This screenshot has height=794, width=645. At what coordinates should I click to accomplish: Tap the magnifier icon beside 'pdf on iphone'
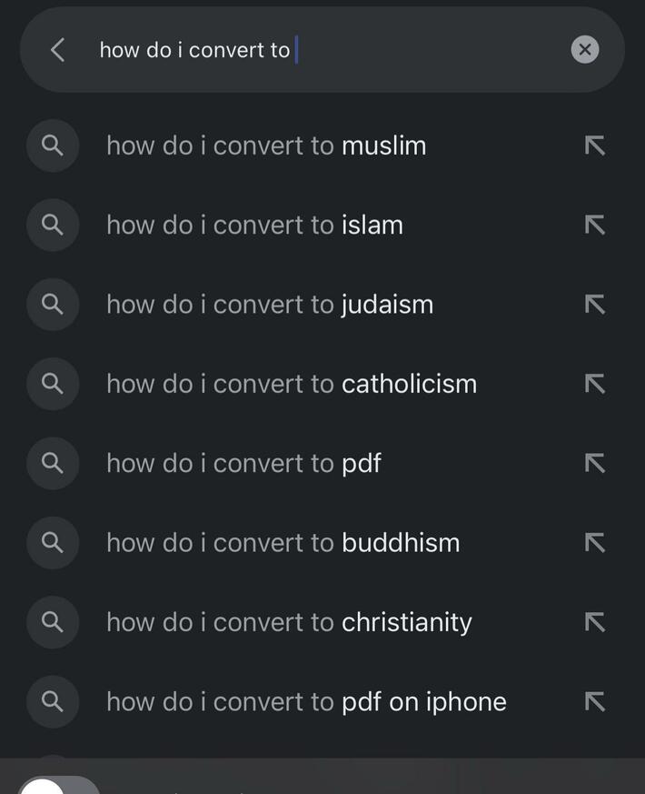click(x=52, y=701)
